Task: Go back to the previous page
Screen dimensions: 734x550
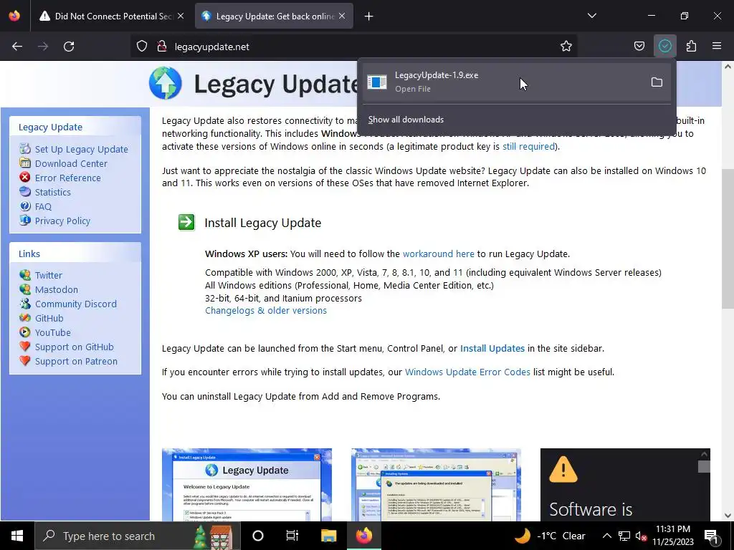Action: [x=17, y=47]
